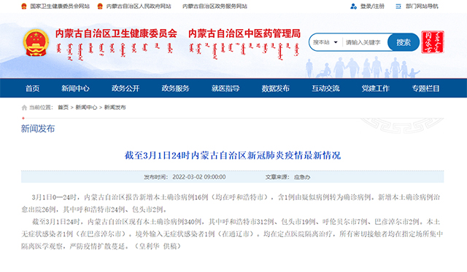Expand the 搜本站 search scope dropdown
Viewport: 467px width, 272px height.
pos(325,42)
